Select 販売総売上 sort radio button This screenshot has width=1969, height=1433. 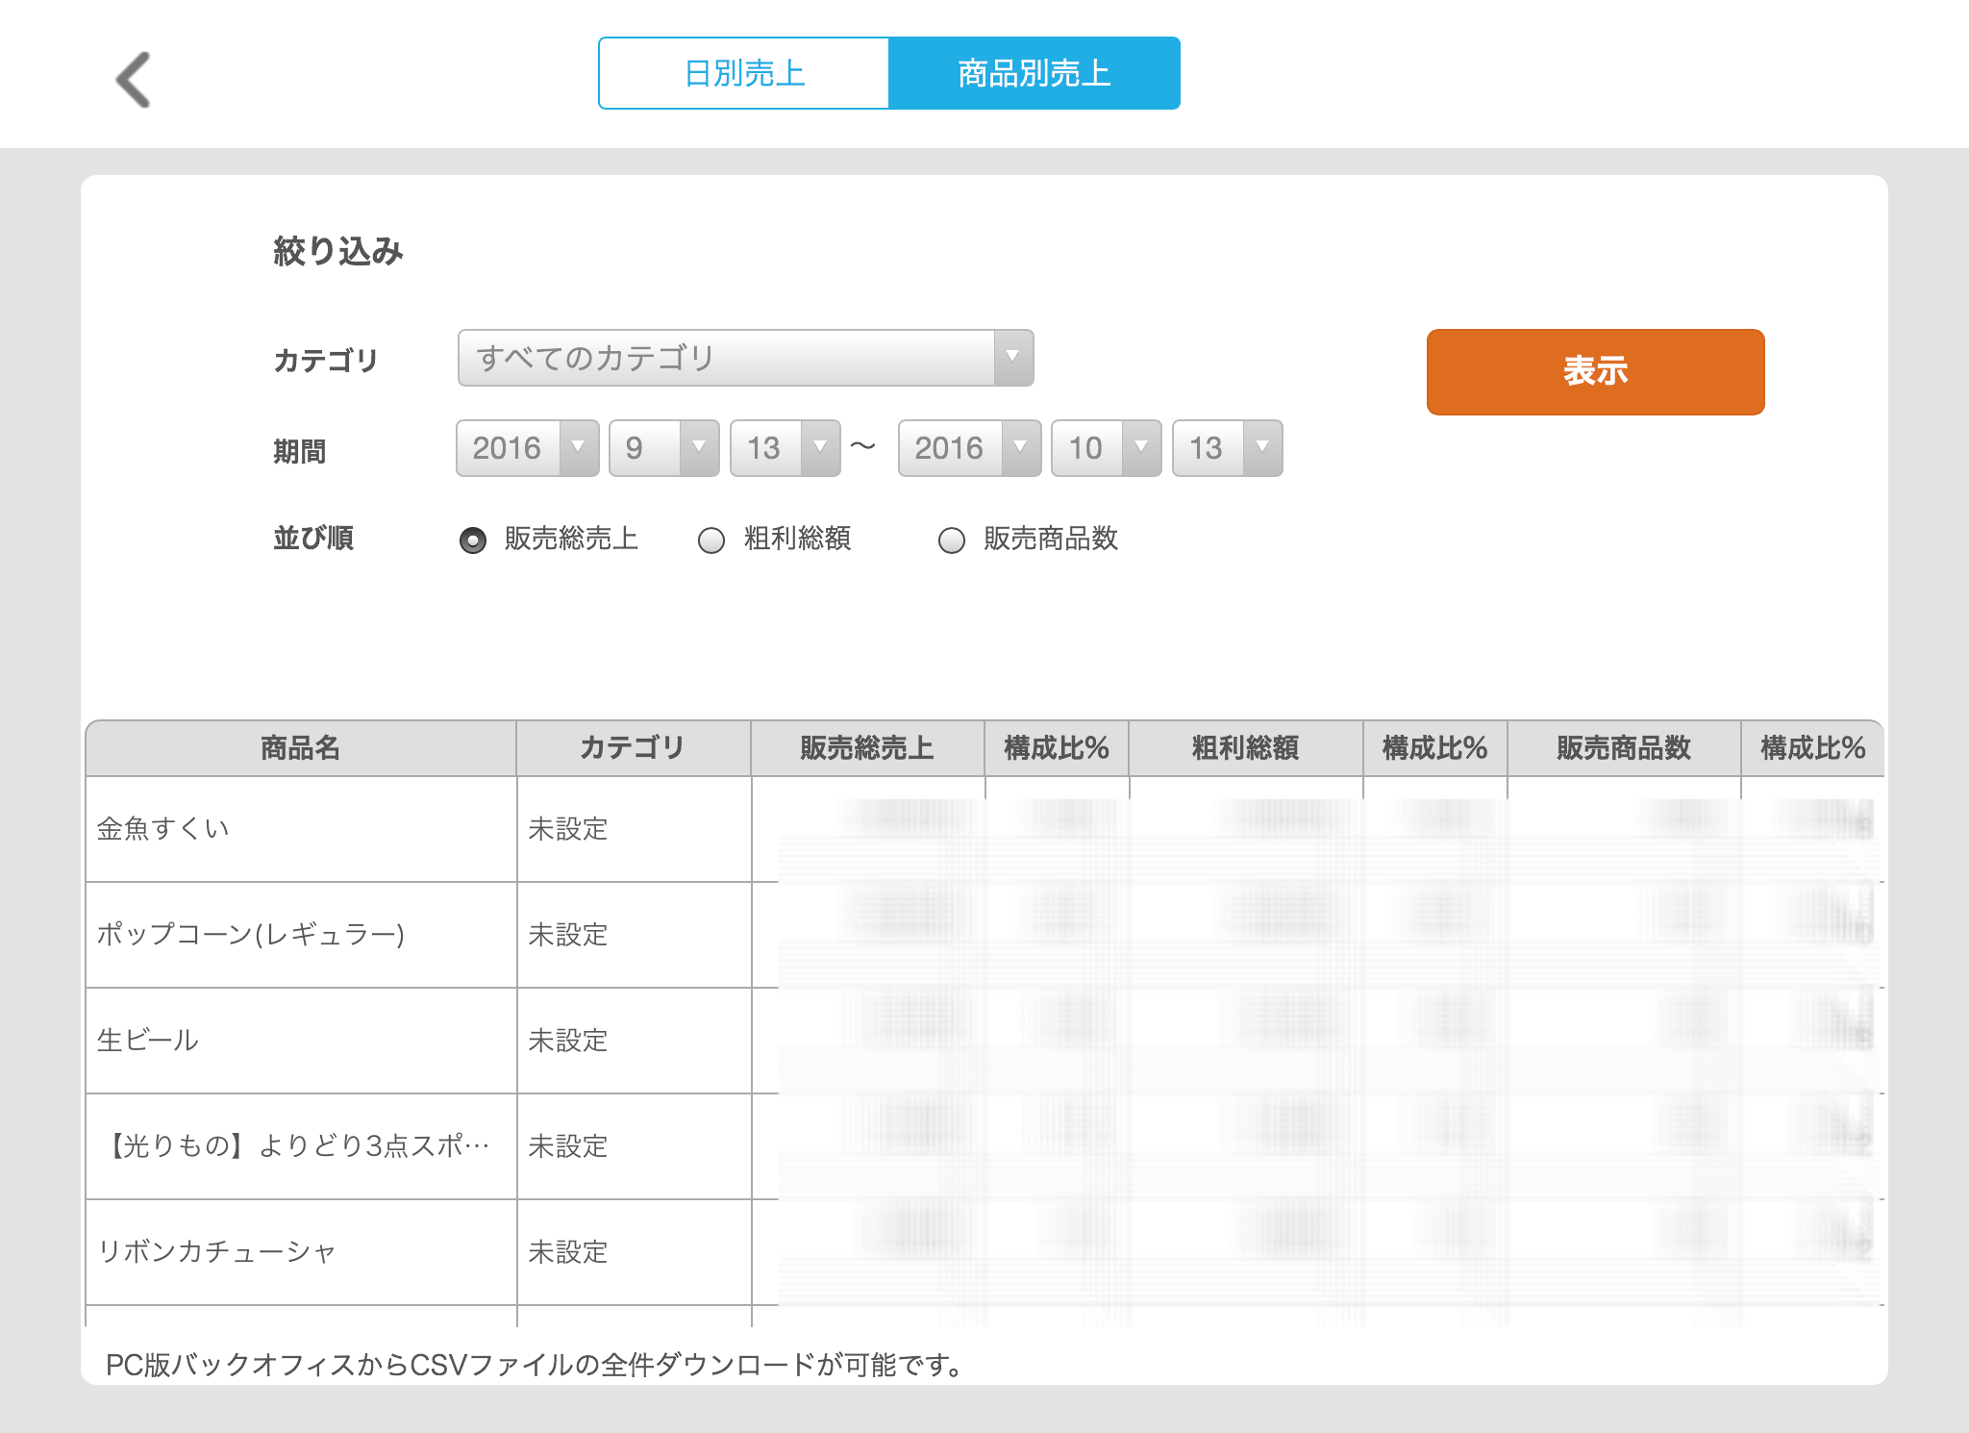pyautogui.click(x=473, y=541)
